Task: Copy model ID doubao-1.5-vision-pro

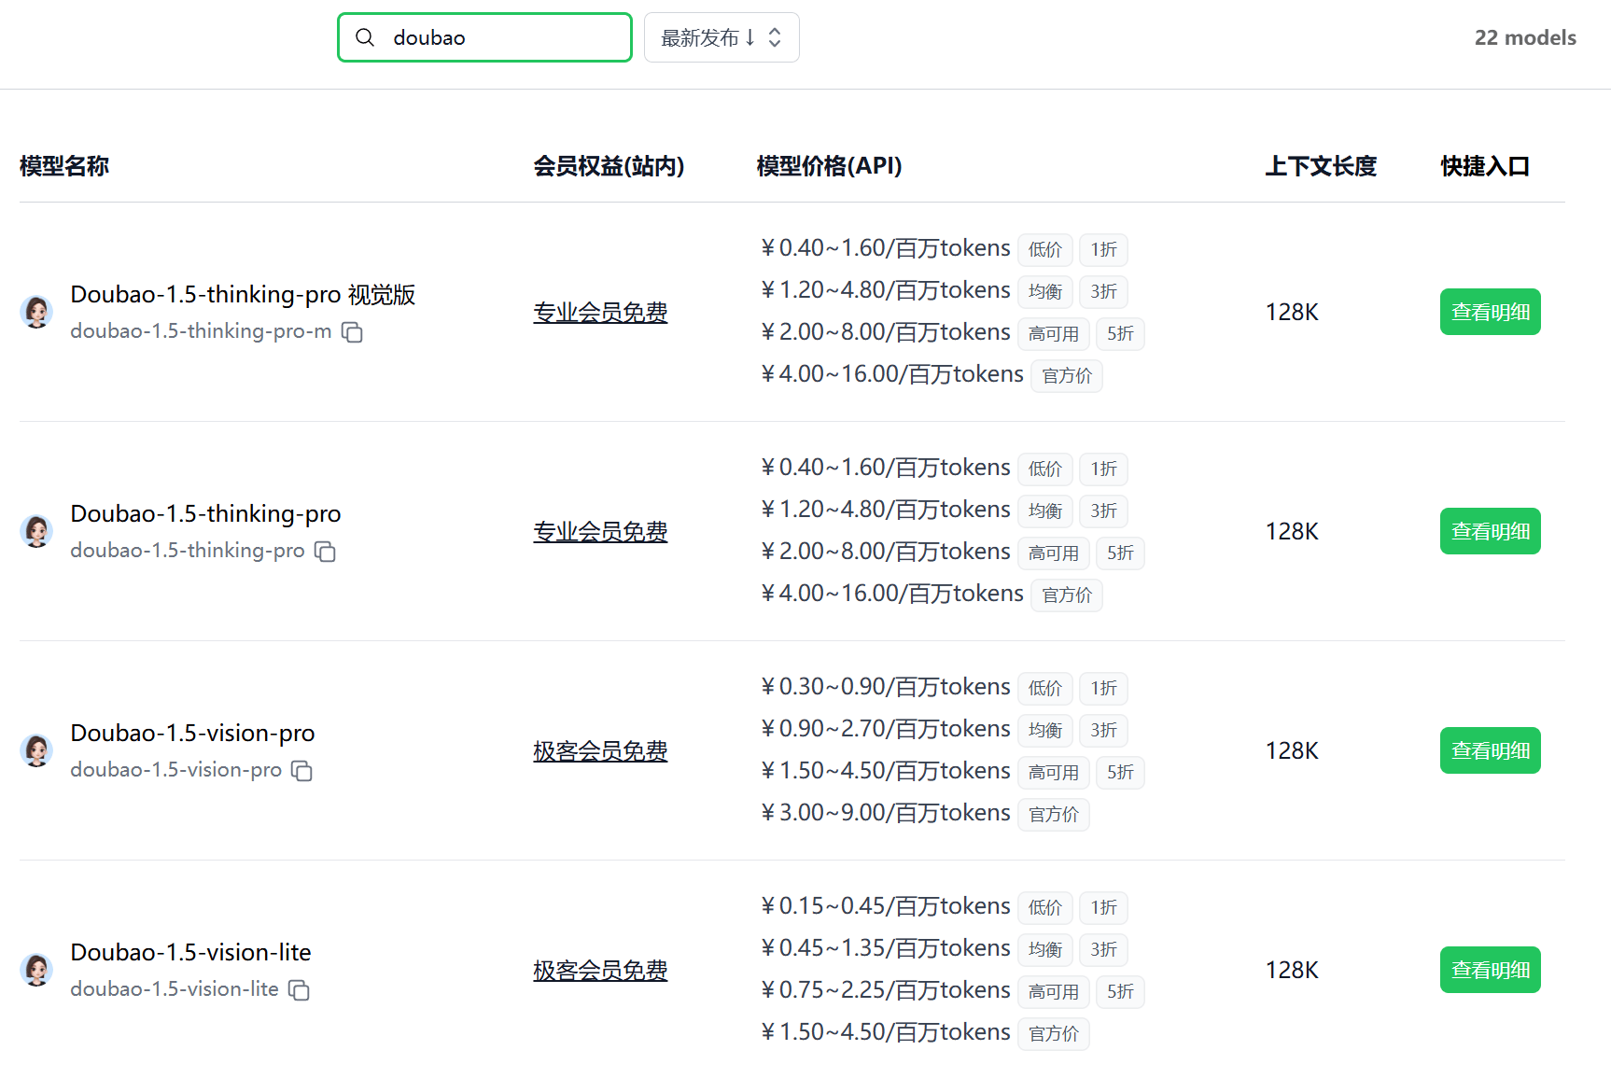Action: (x=301, y=771)
